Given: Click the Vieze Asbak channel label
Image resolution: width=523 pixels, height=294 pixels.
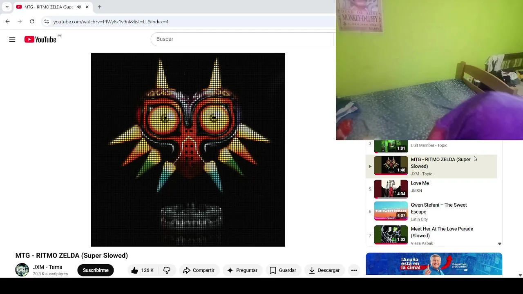Looking at the screenshot, I should pyautogui.click(x=422, y=243).
